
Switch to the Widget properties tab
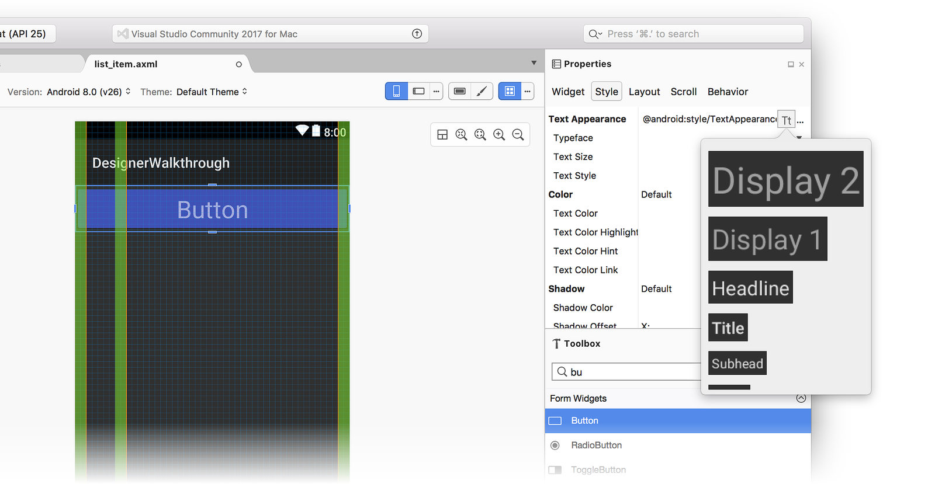click(568, 92)
